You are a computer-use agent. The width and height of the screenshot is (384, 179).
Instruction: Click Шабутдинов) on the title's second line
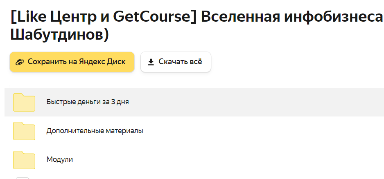click(59, 35)
